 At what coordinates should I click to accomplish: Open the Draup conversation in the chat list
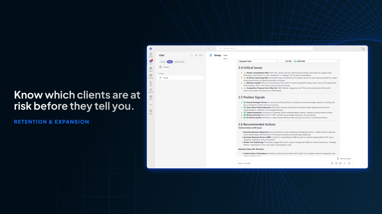point(181,78)
